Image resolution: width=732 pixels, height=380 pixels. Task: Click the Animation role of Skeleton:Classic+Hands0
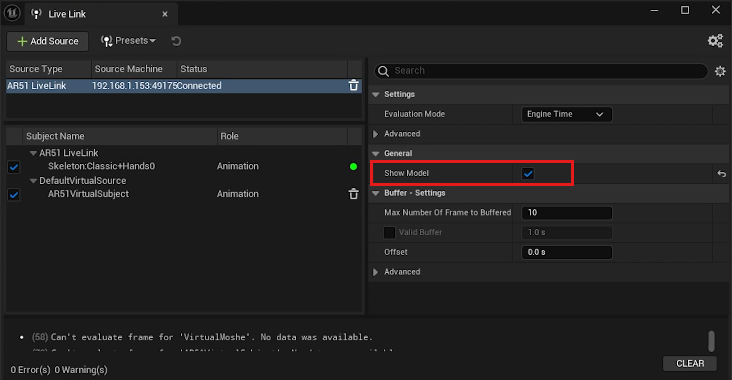237,166
